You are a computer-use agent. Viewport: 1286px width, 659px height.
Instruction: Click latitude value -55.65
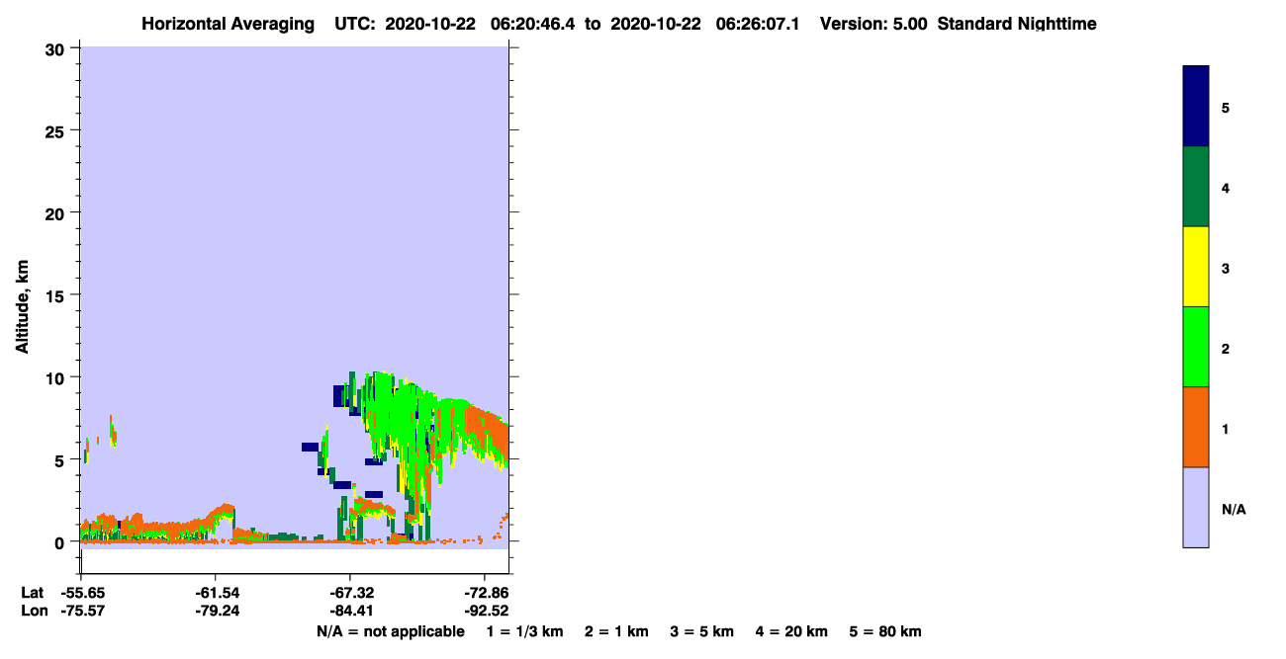pyautogui.click(x=81, y=593)
